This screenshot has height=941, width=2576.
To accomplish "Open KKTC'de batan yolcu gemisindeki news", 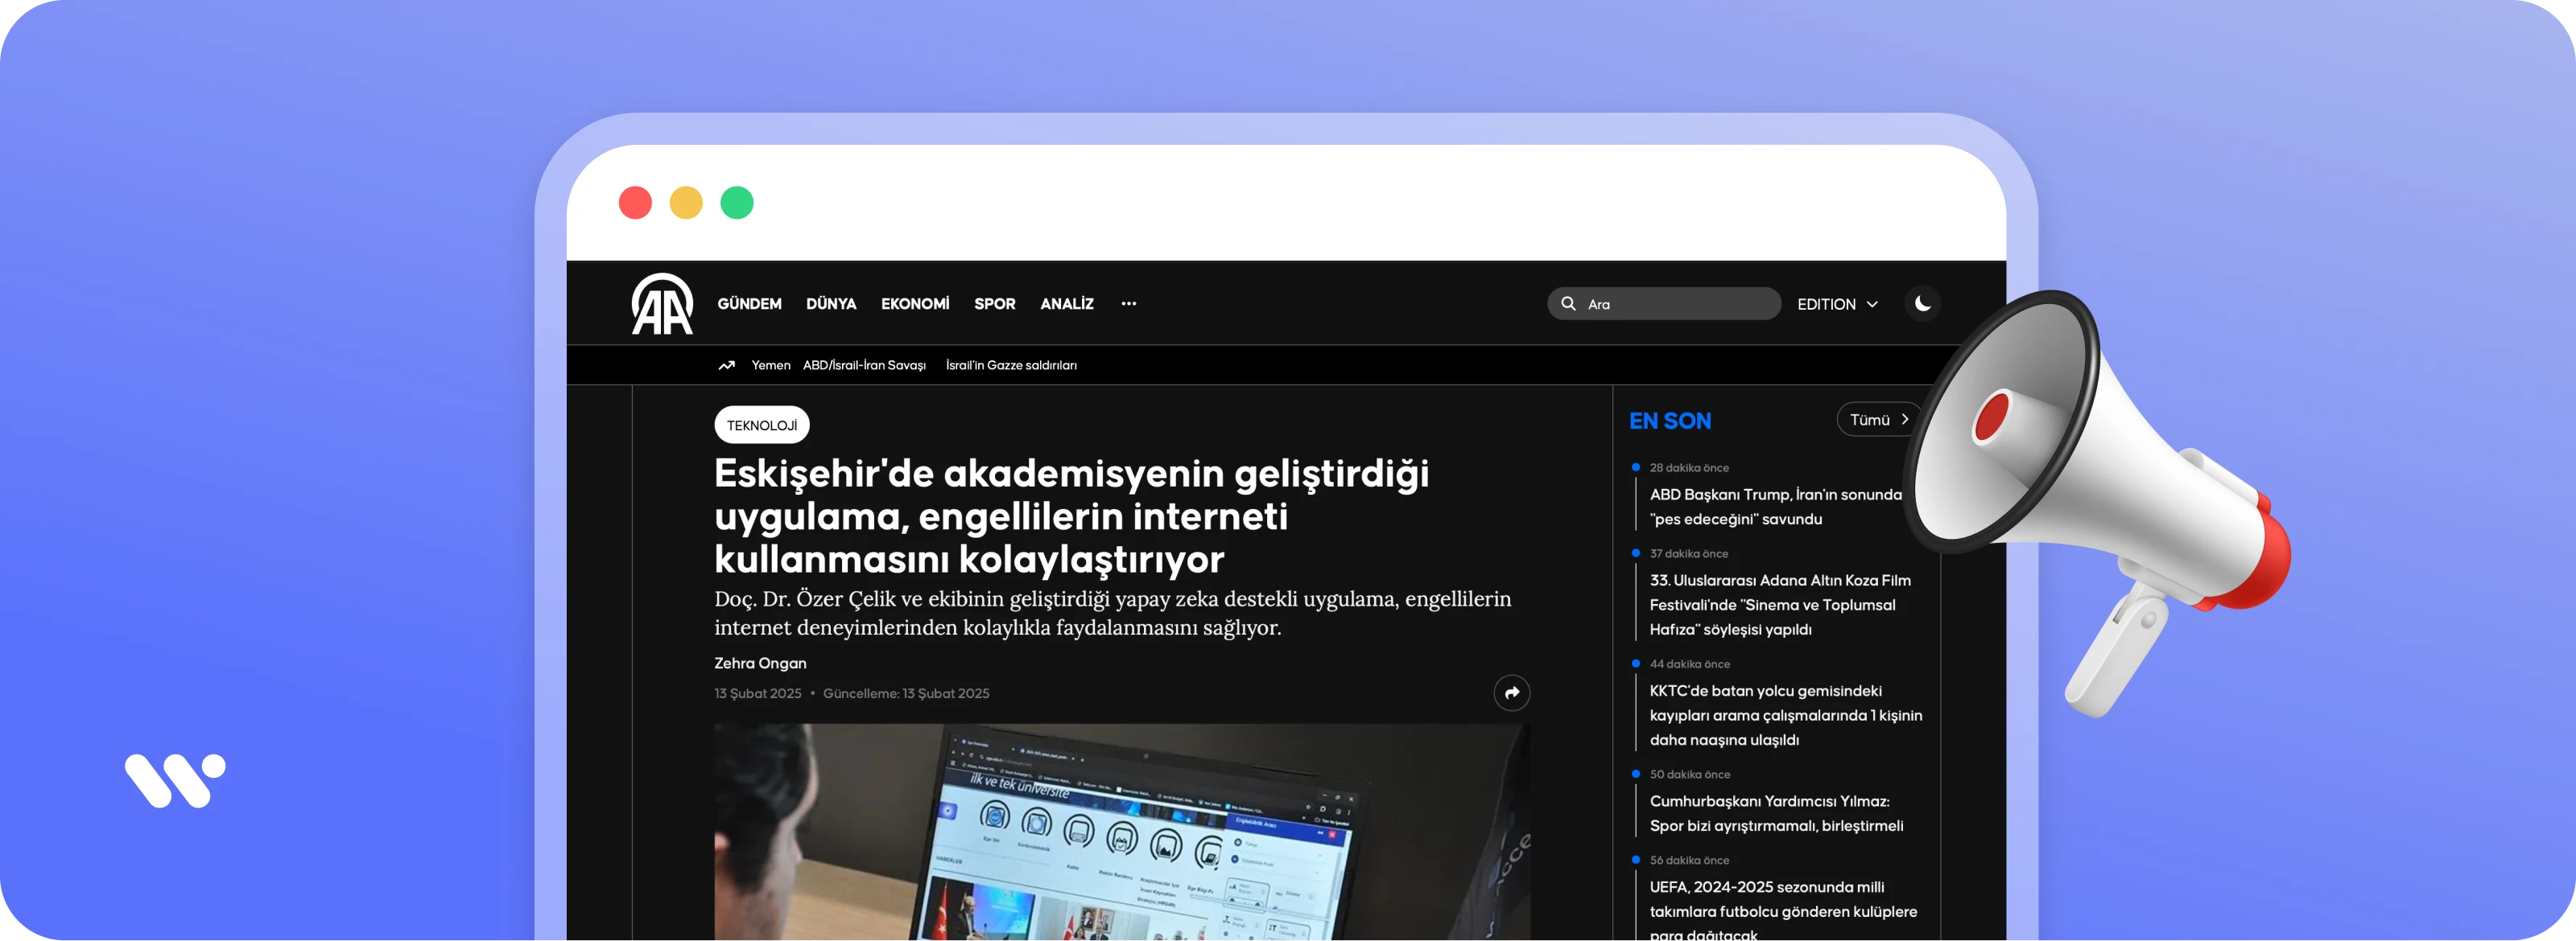I will click(x=1786, y=715).
